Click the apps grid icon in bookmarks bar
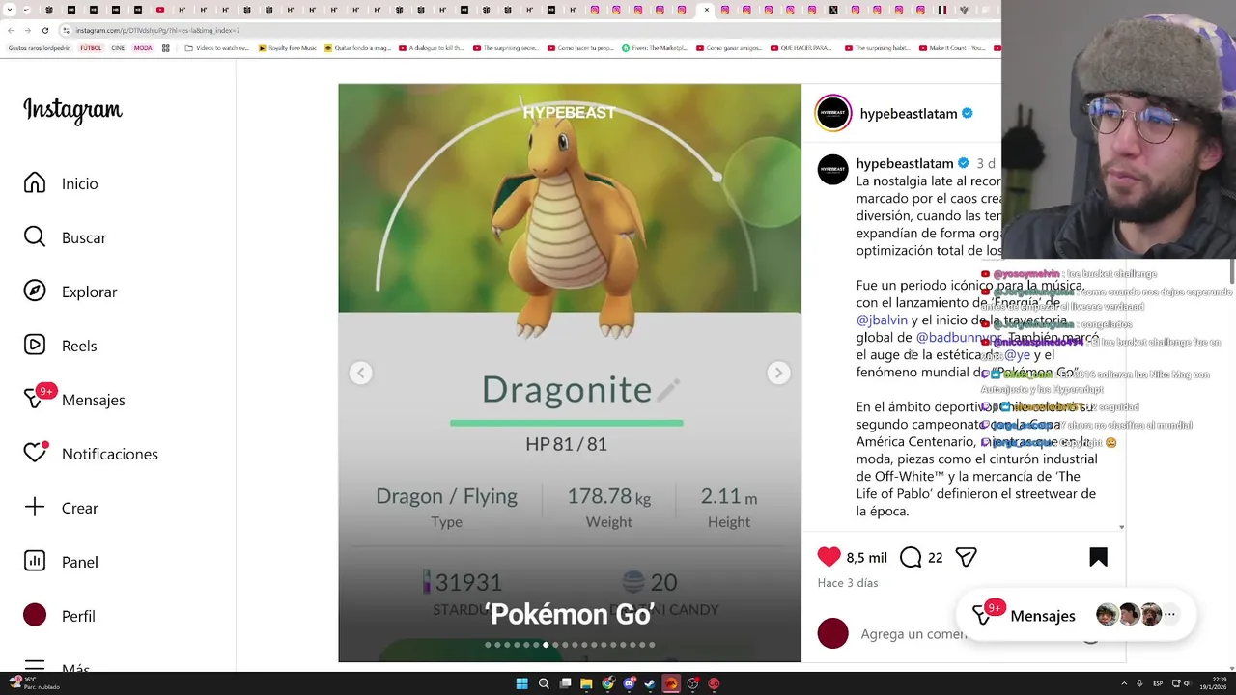Image resolution: width=1236 pixels, height=695 pixels. point(166,47)
